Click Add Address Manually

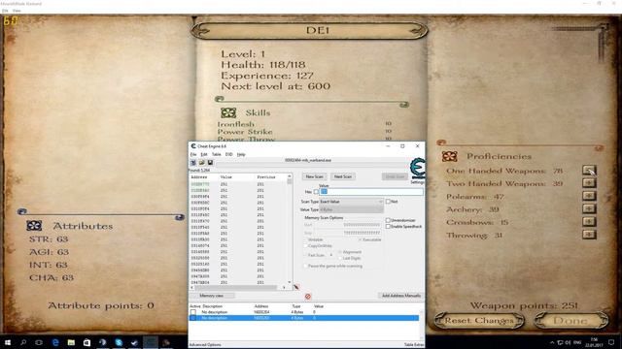coord(400,296)
